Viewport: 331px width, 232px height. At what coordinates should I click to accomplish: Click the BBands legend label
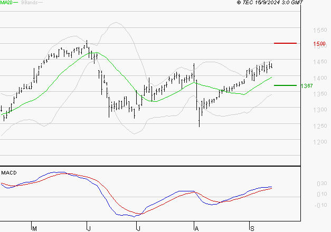pos(30,3)
